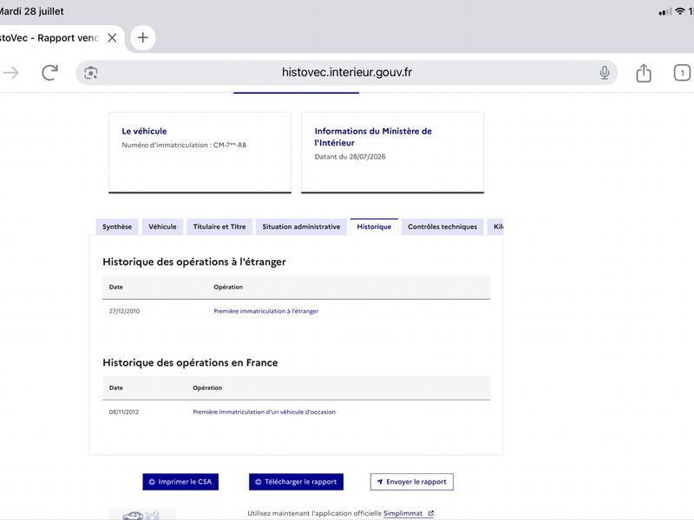The height and width of the screenshot is (520, 694).
Task: Click Première immatriculation à l'étranger entry
Action: [x=266, y=311]
